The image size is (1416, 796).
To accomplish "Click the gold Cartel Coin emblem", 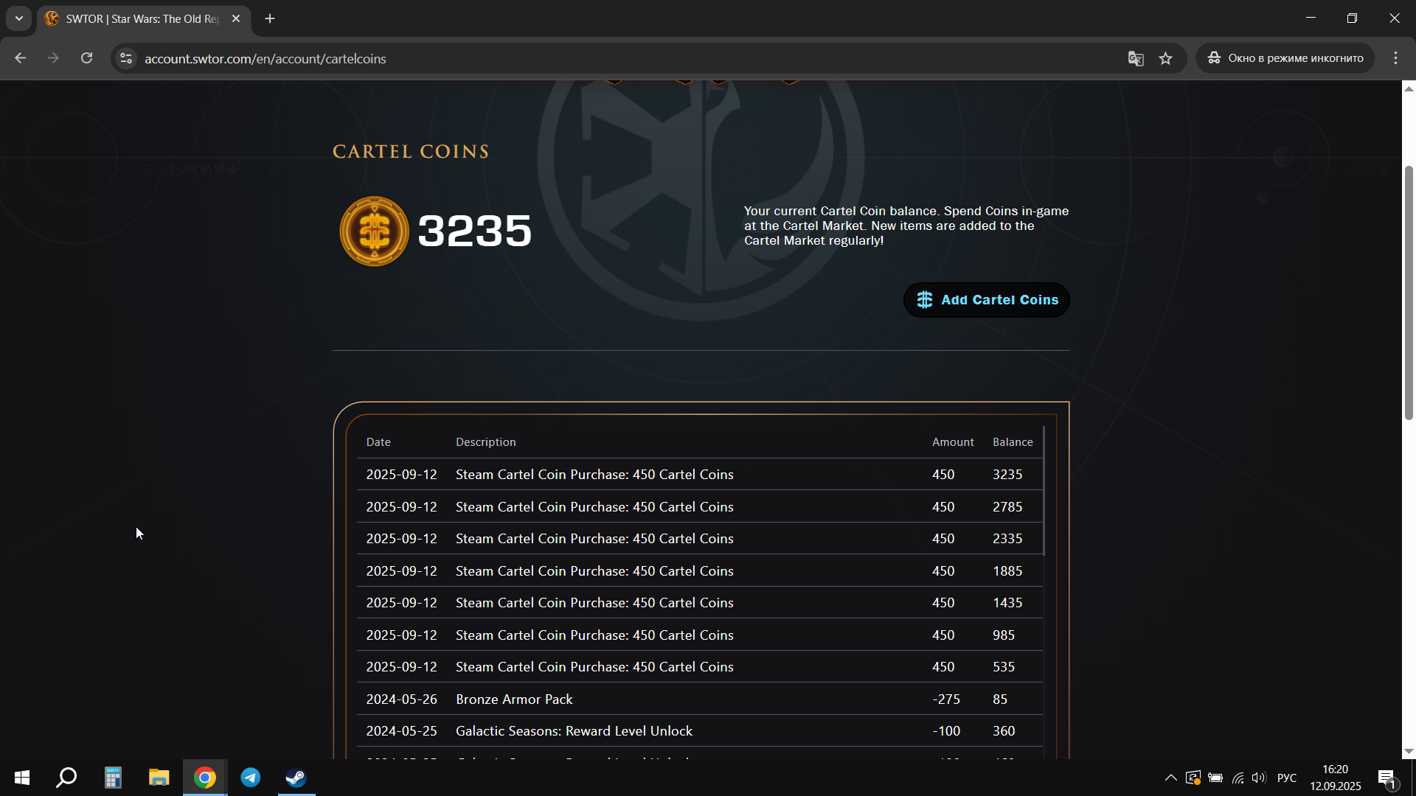I will tap(374, 231).
